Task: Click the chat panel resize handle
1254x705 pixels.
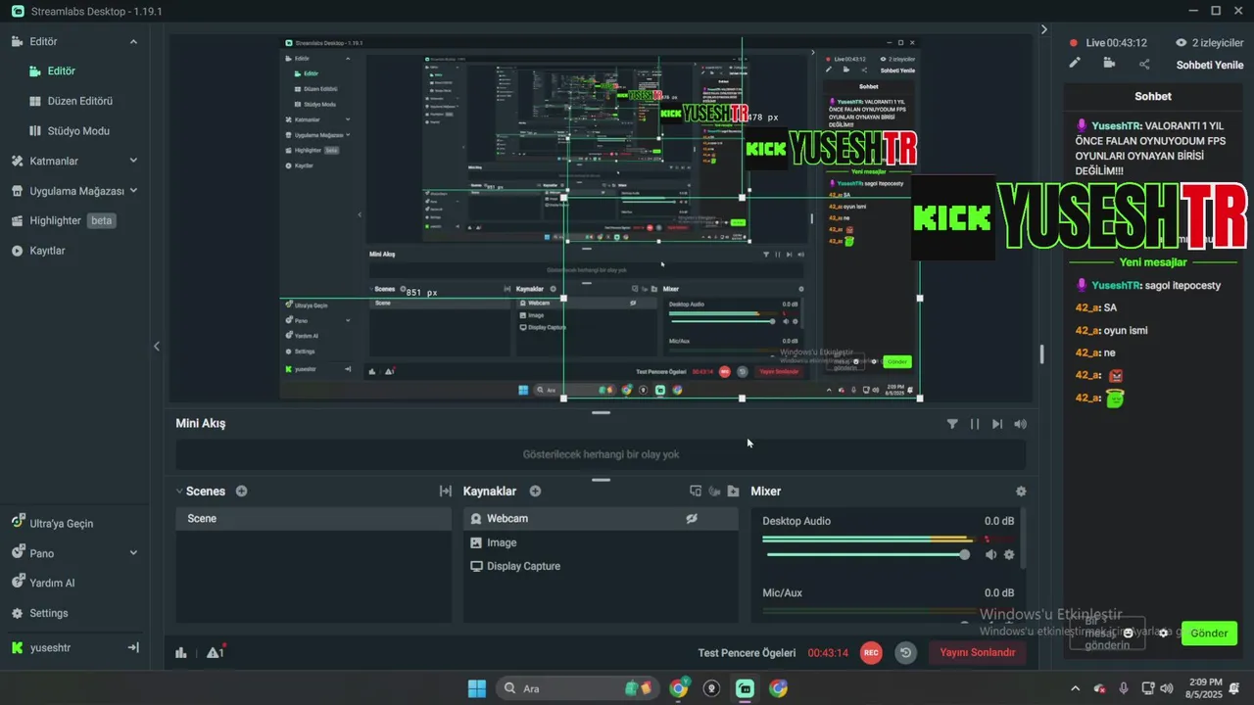Action: click(1041, 354)
